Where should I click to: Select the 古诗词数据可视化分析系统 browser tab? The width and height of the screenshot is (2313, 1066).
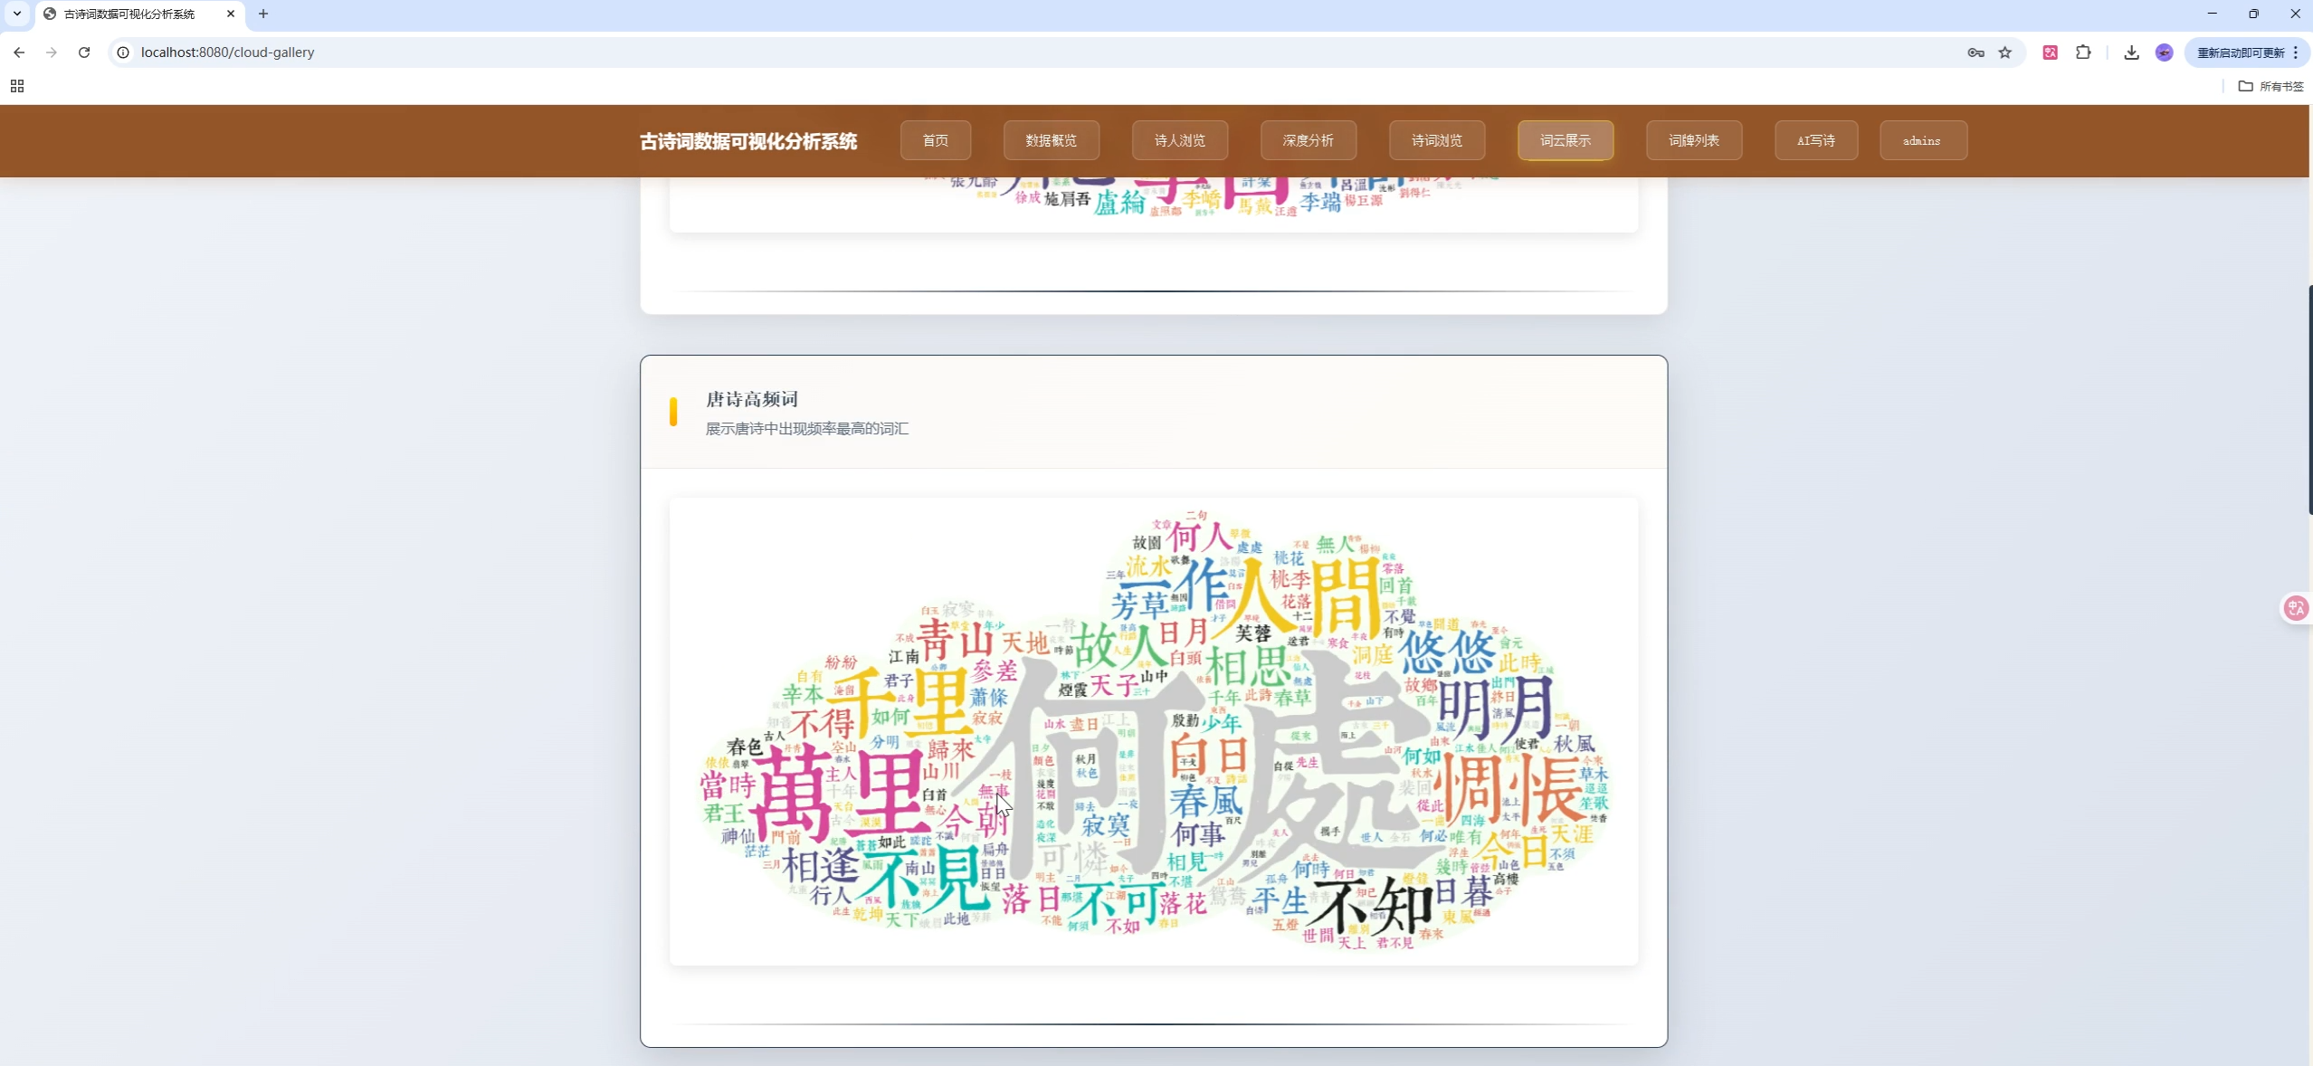[x=140, y=14]
